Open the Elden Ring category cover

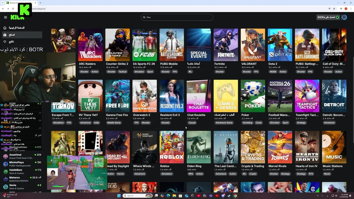(199, 147)
